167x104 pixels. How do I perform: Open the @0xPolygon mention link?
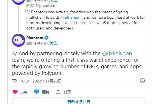(117, 54)
